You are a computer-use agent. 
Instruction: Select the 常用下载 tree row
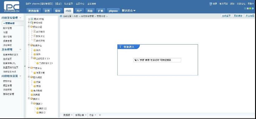click(39, 73)
